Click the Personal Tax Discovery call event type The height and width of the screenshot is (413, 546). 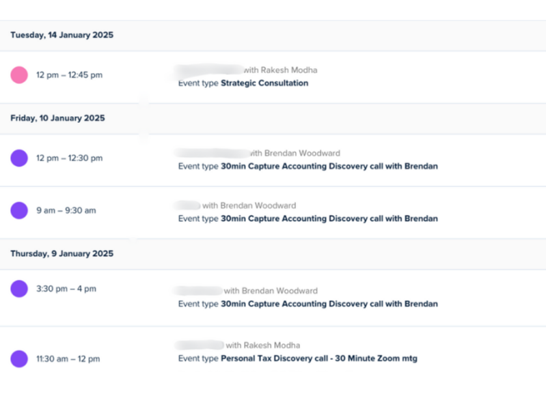click(318, 358)
